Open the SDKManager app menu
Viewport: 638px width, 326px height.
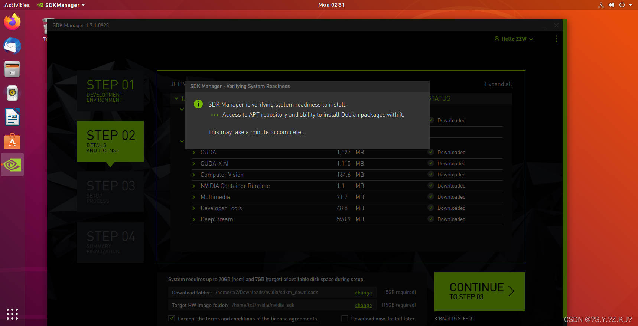61,5
